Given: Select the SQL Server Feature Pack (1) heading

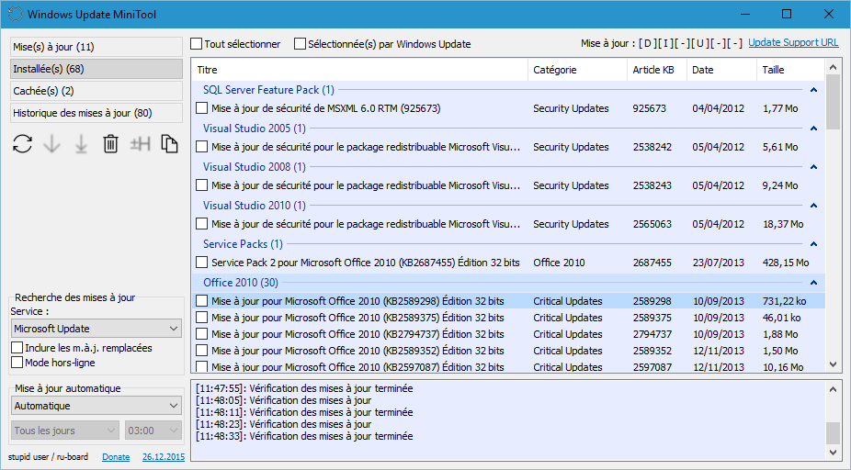Looking at the screenshot, I should [x=268, y=90].
